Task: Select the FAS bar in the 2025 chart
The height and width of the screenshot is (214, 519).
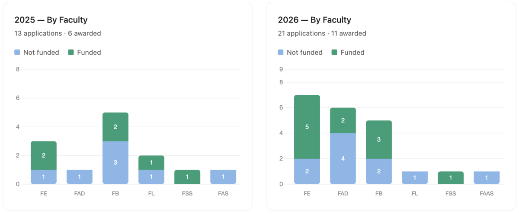Action: click(223, 177)
